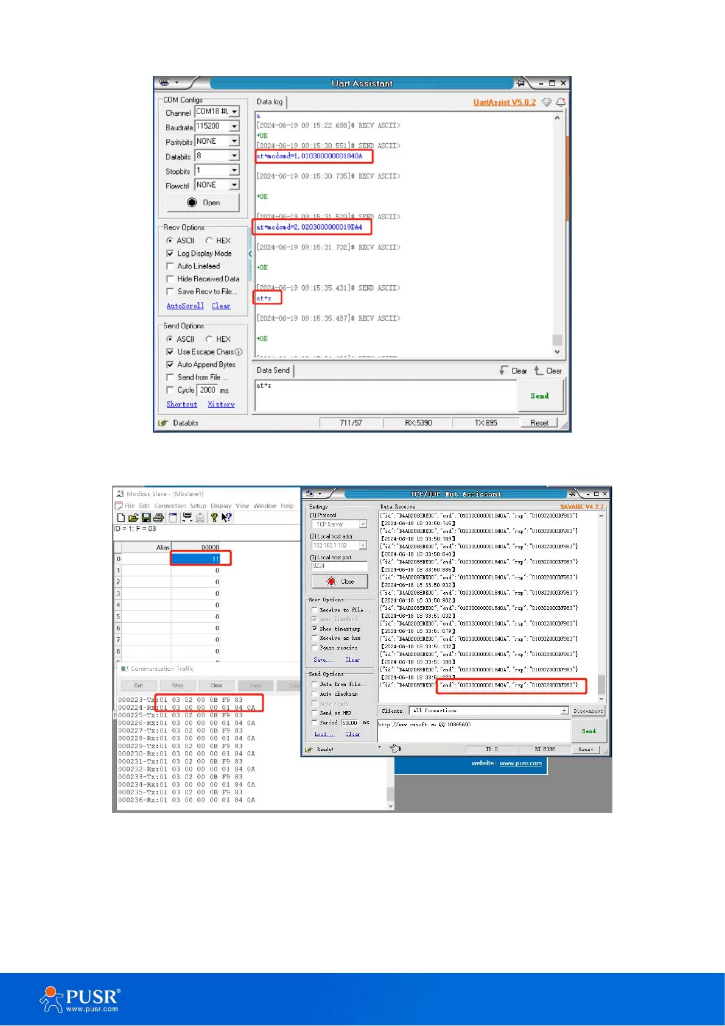The height and width of the screenshot is (1026, 725).
Task: Toggle Use Escape Chars checkbox
Action: click(170, 352)
